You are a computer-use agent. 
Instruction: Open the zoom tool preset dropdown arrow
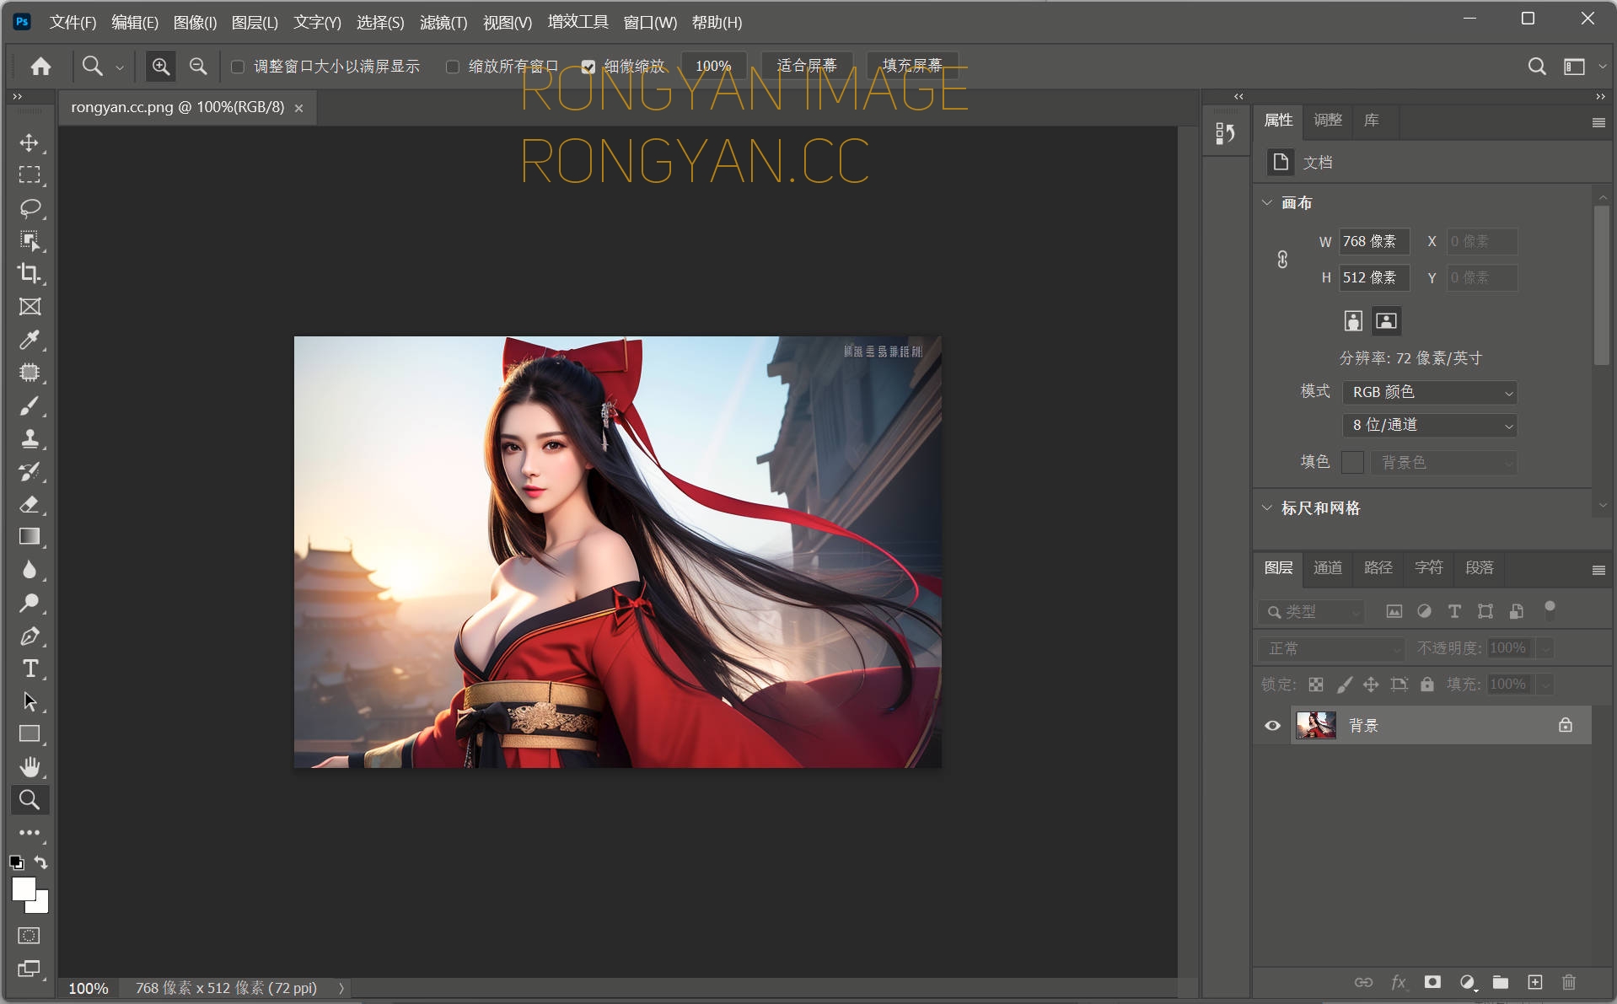click(x=119, y=67)
